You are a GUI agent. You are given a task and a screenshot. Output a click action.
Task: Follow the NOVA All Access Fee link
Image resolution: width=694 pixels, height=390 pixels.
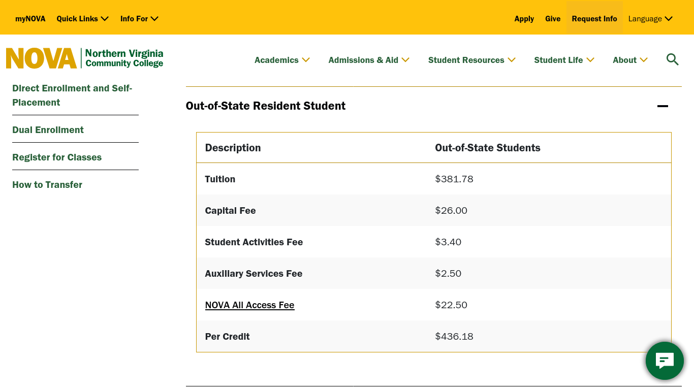(249, 305)
